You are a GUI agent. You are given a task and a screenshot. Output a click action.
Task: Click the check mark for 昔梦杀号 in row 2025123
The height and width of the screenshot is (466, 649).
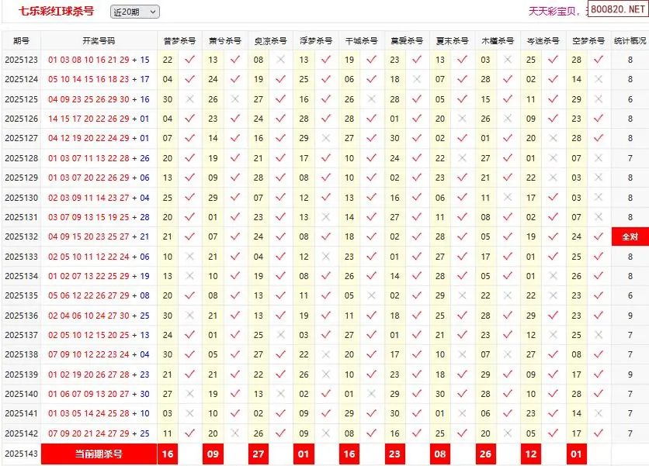tap(189, 59)
